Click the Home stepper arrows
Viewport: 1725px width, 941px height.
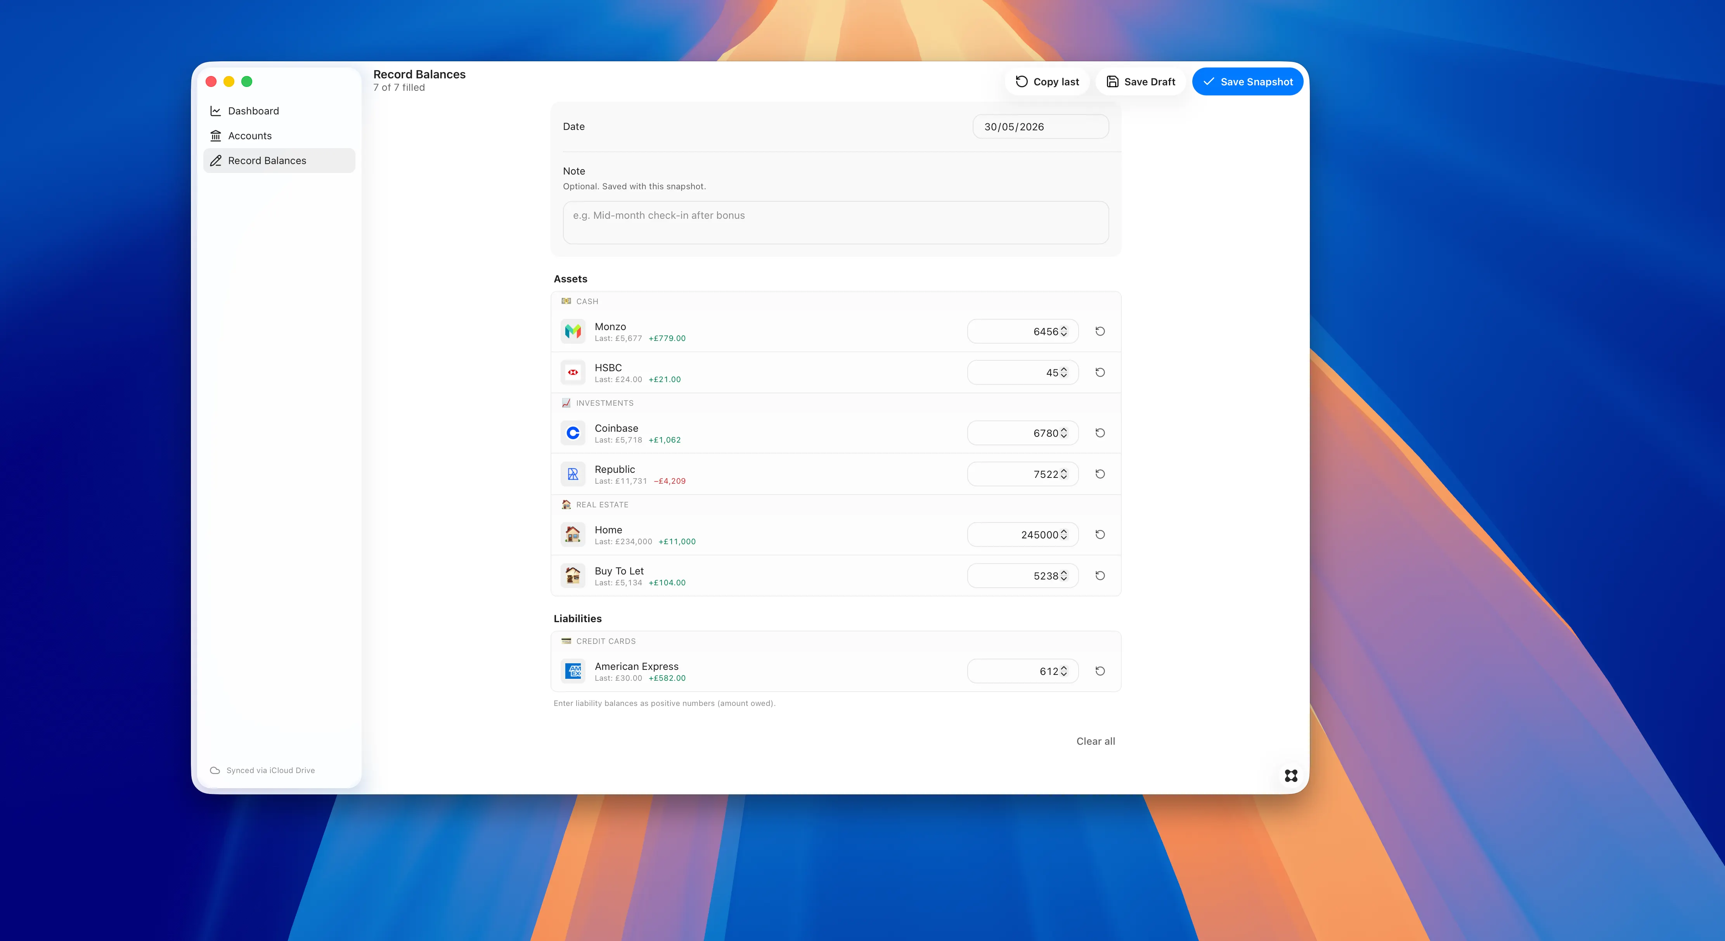[1064, 535]
